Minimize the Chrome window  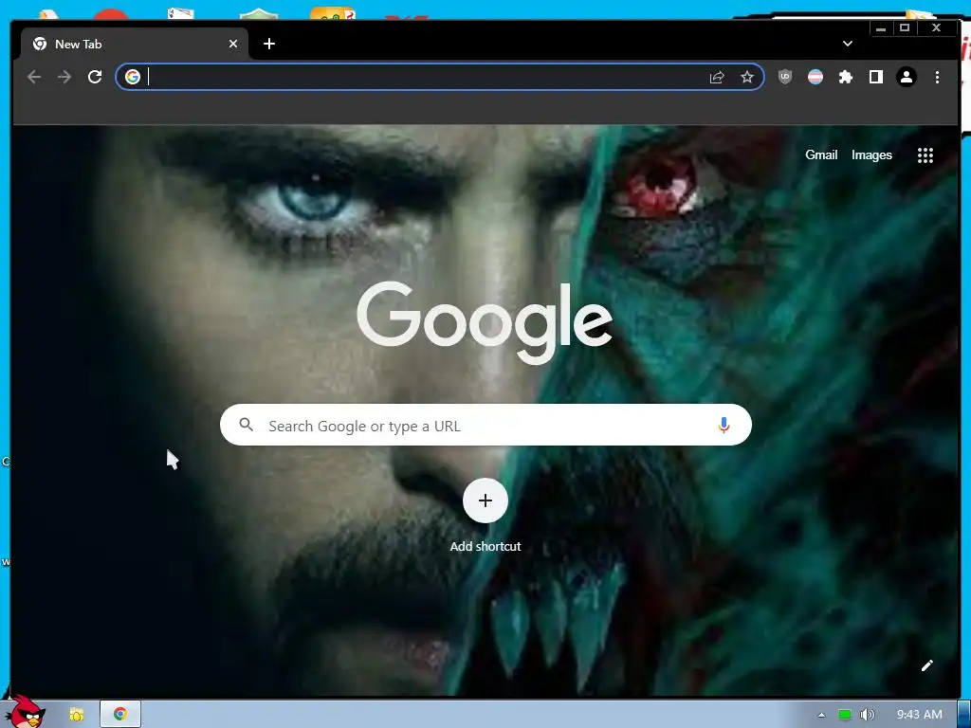(x=881, y=28)
